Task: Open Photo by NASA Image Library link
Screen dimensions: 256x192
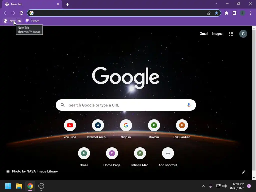Action: [35, 171]
